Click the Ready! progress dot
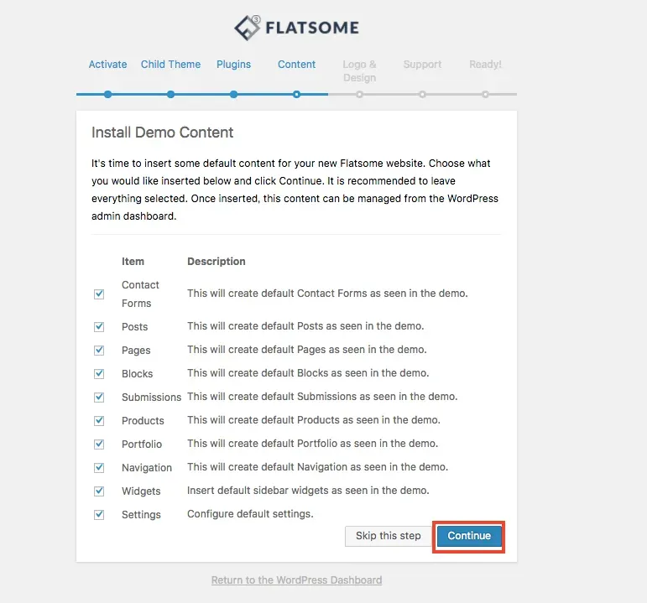The height and width of the screenshot is (603, 647). tap(485, 95)
